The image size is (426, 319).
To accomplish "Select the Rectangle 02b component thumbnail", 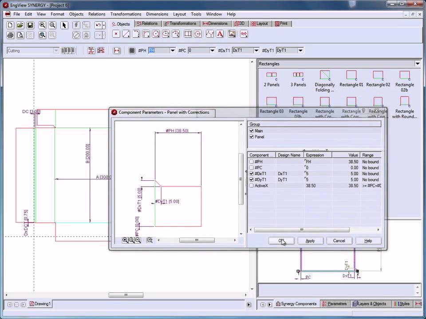I will [405, 81].
